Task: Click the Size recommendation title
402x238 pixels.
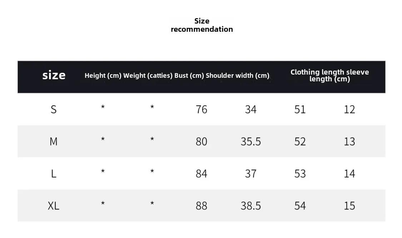Action: [x=202, y=25]
